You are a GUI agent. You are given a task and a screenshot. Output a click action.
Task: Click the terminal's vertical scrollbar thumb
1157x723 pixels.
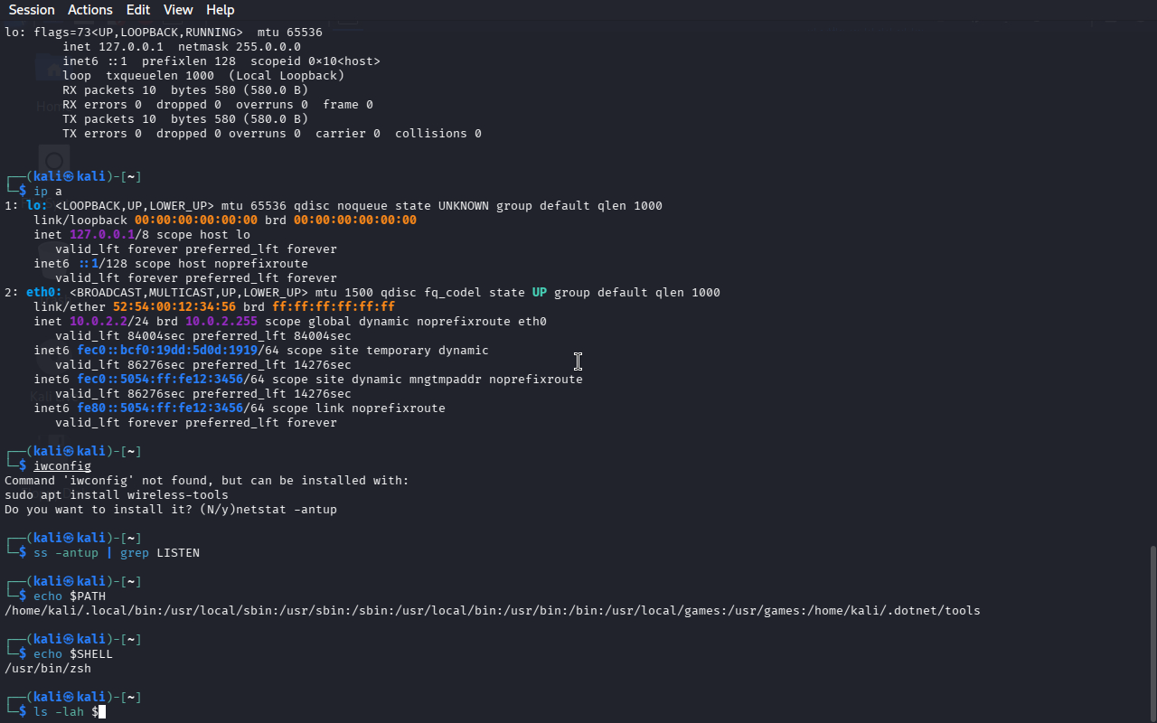(x=1152, y=633)
